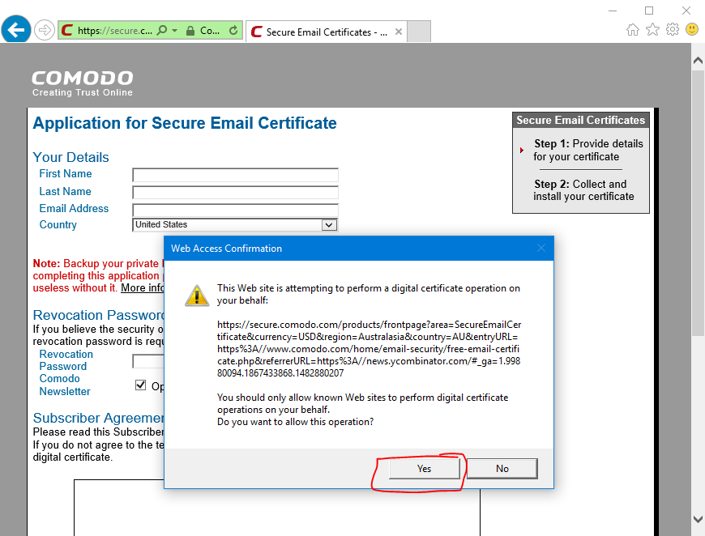This screenshot has width=705, height=536.
Task: Click the vertical scrollbar thumb
Action: coord(698,203)
